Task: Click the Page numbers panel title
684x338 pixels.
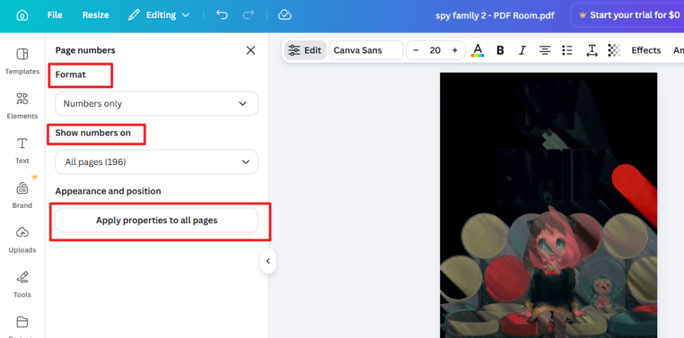Action: tap(85, 51)
